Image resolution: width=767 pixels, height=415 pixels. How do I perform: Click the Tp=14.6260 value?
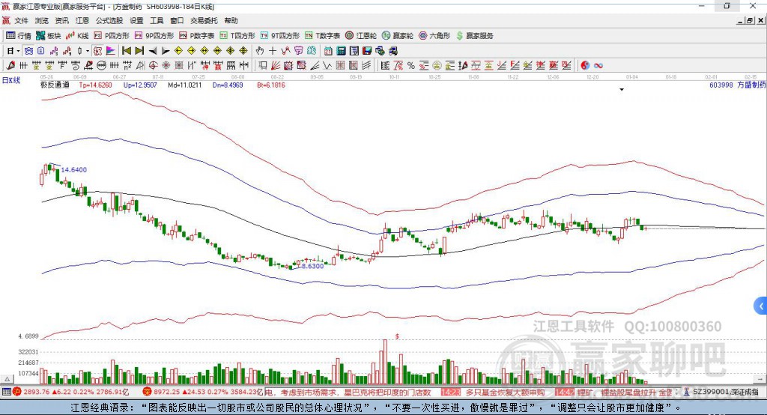pyautogui.click(x=95, y=85)
